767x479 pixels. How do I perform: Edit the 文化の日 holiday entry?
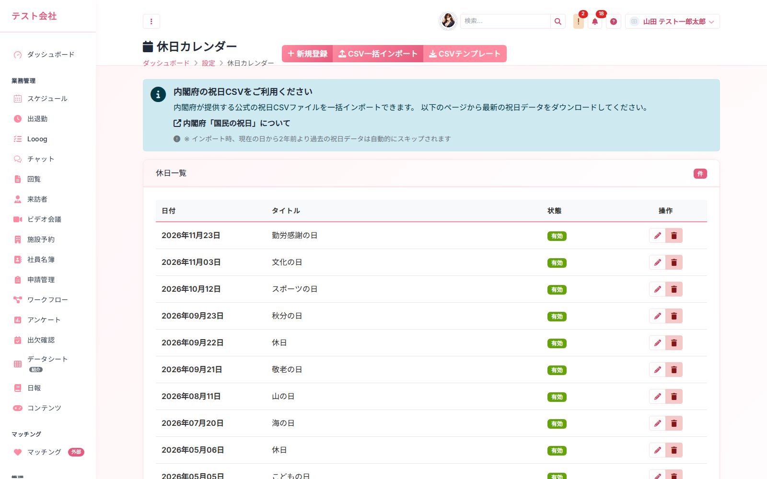[x=657, y=262]
